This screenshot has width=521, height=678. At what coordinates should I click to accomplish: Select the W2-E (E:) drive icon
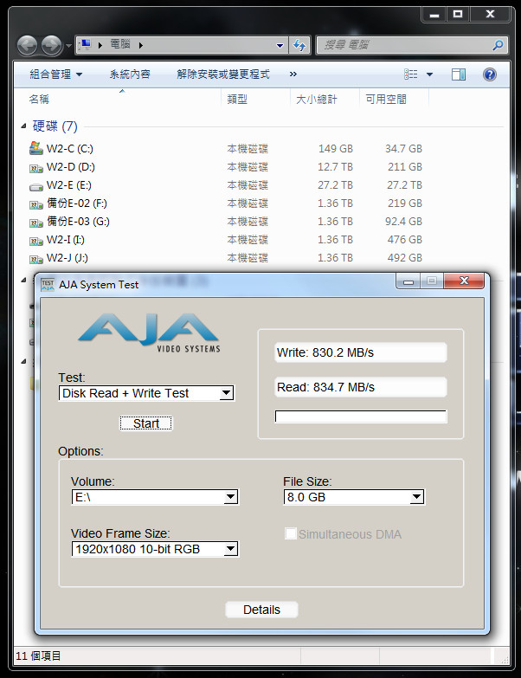[36, 186]
